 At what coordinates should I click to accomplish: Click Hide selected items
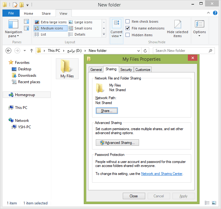[177, 29]
